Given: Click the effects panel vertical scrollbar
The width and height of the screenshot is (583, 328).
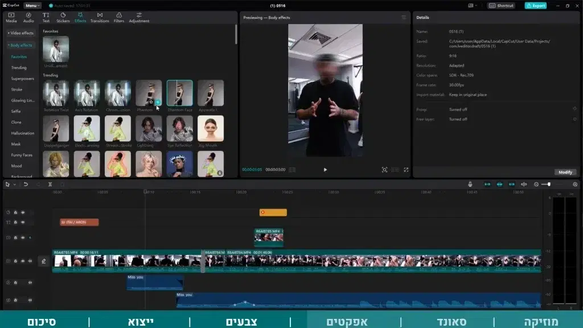Looking at the screenshot, I should (236, 35).
